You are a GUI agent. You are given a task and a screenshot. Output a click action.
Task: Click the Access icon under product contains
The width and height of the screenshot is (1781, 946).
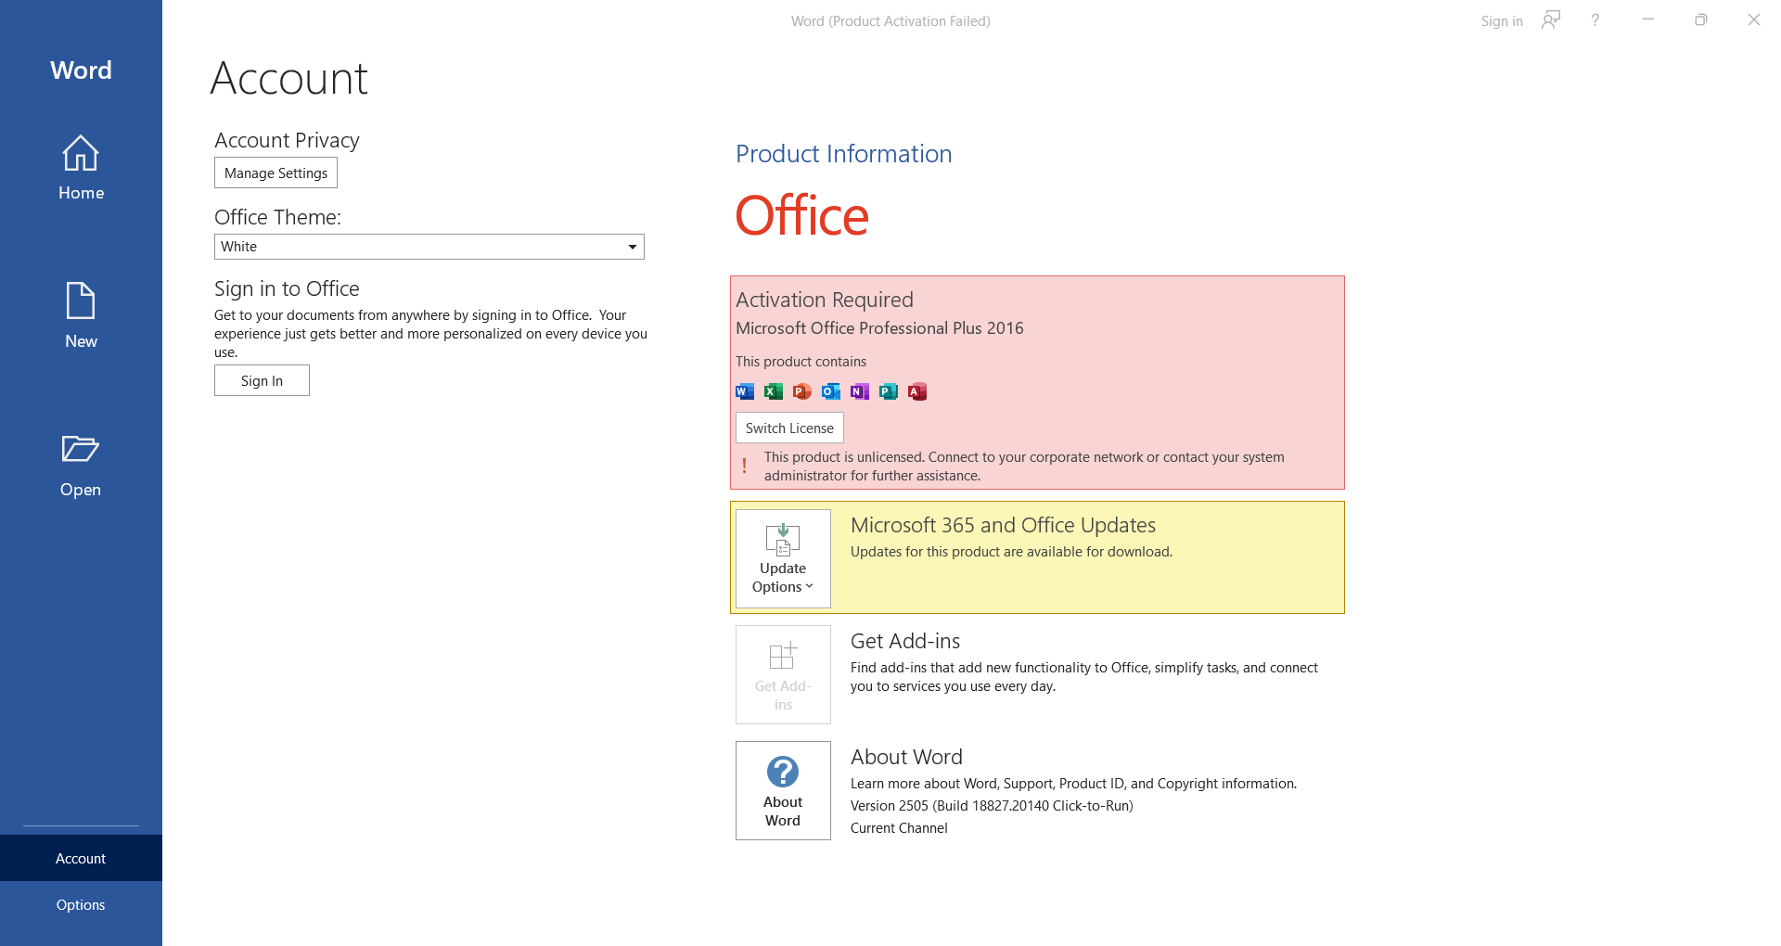pyautogui.click(x=917, y=391)
